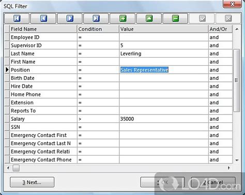Select the Birth Date field cell
The height and width of the screenshot is (195, 245).
pyautogui.click(x=43, y=78)
